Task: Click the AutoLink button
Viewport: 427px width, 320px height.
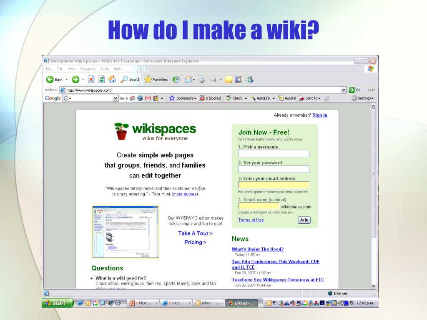Action: 261,98
